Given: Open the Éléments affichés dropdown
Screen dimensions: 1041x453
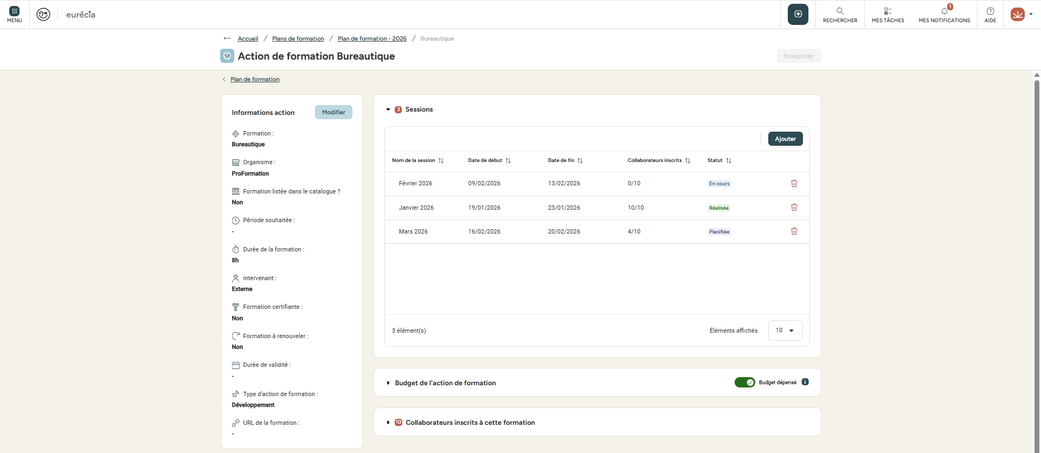Looking at the screenshot, I should tap(785, 331).
